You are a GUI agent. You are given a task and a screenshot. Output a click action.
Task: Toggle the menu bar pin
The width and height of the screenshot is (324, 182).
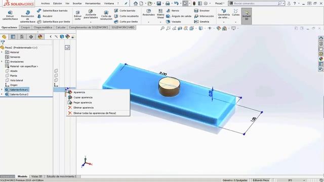tap(126, 4)
